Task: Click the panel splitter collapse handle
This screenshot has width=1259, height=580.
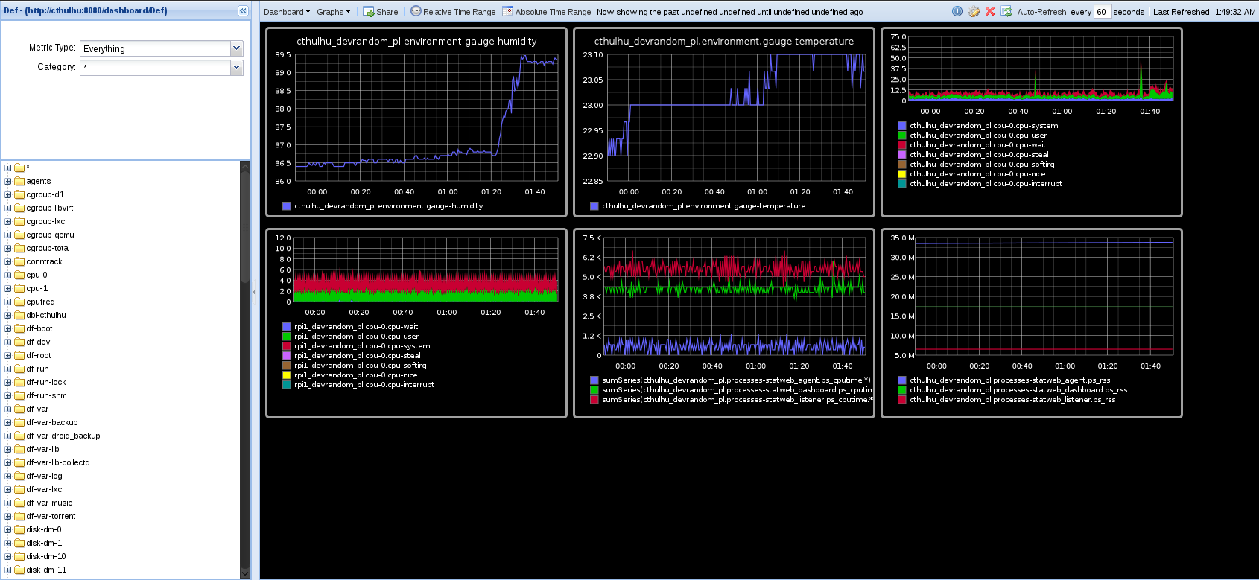Action: coord(254,292)
